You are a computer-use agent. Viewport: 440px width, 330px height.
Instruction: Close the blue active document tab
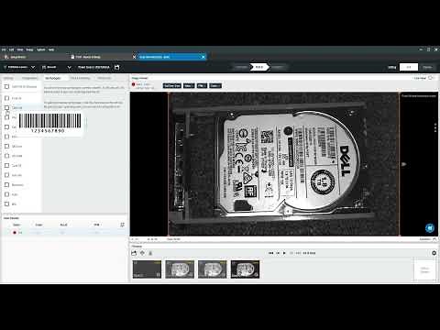[203, 57]
